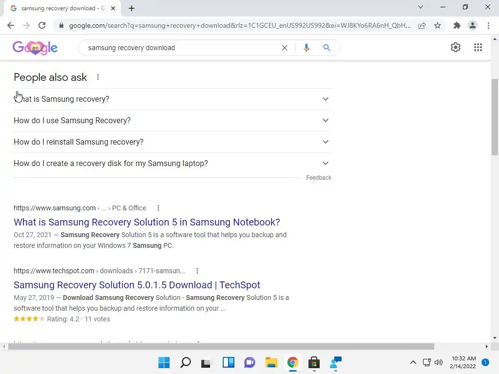
Task: Select the 'samsung recovery download' tab
Action: click(62, 8)
